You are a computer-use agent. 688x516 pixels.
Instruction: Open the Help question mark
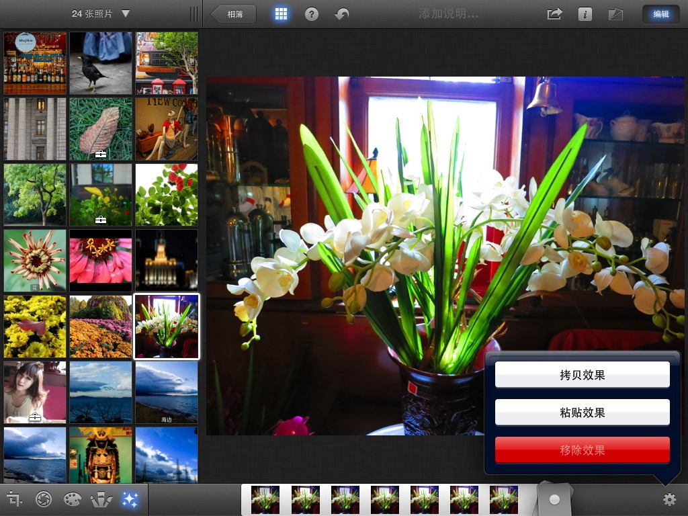310,13
